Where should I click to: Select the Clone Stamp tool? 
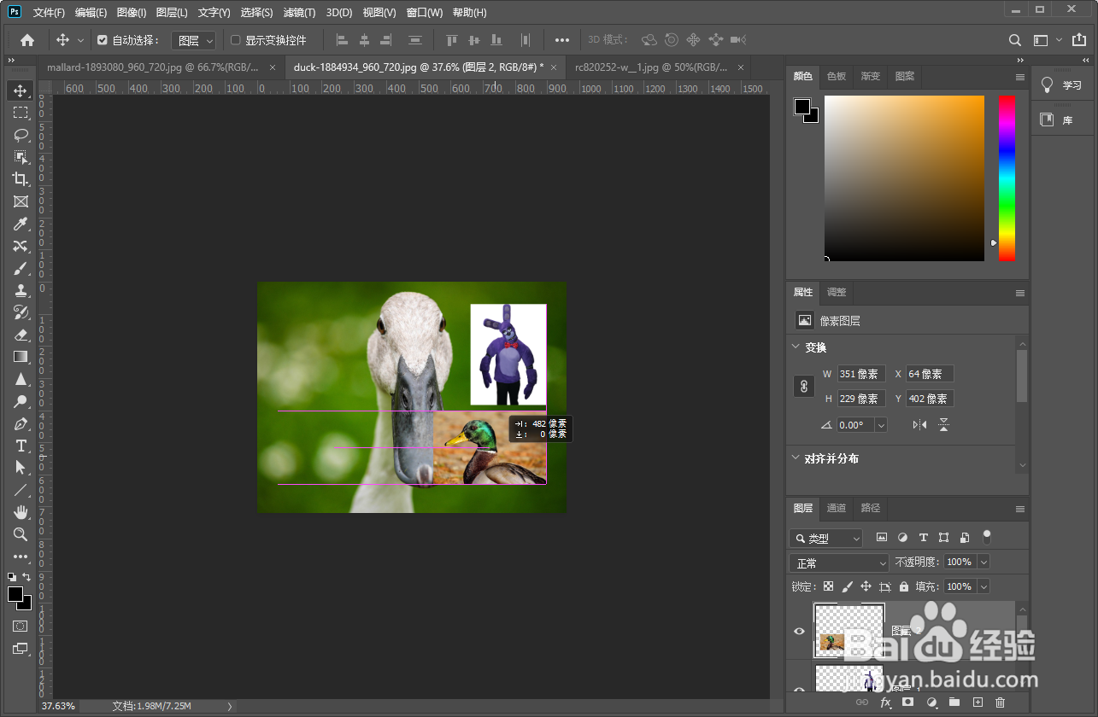pyautogui.click(x=21, y=290)
